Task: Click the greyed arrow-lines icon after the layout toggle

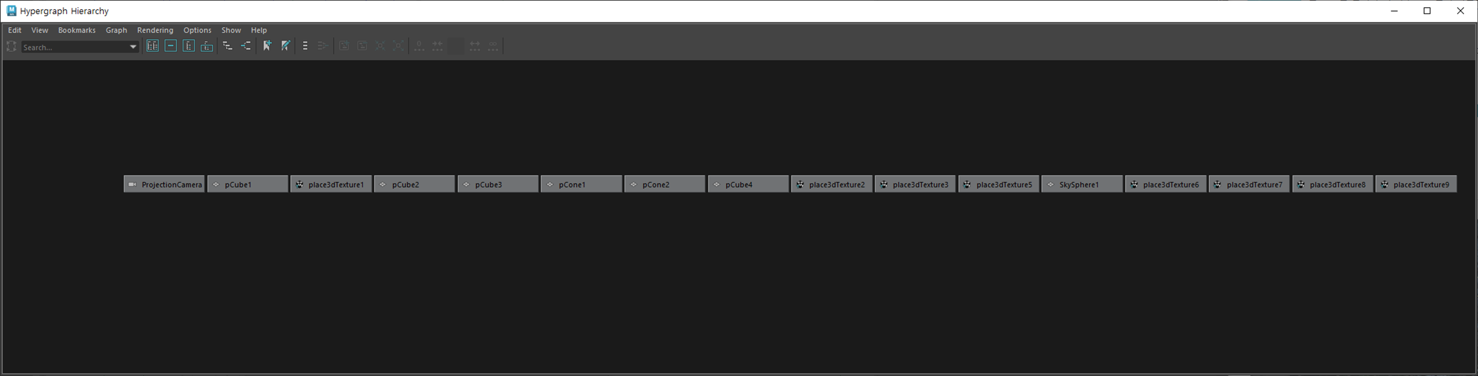Action: coord(323,46)
